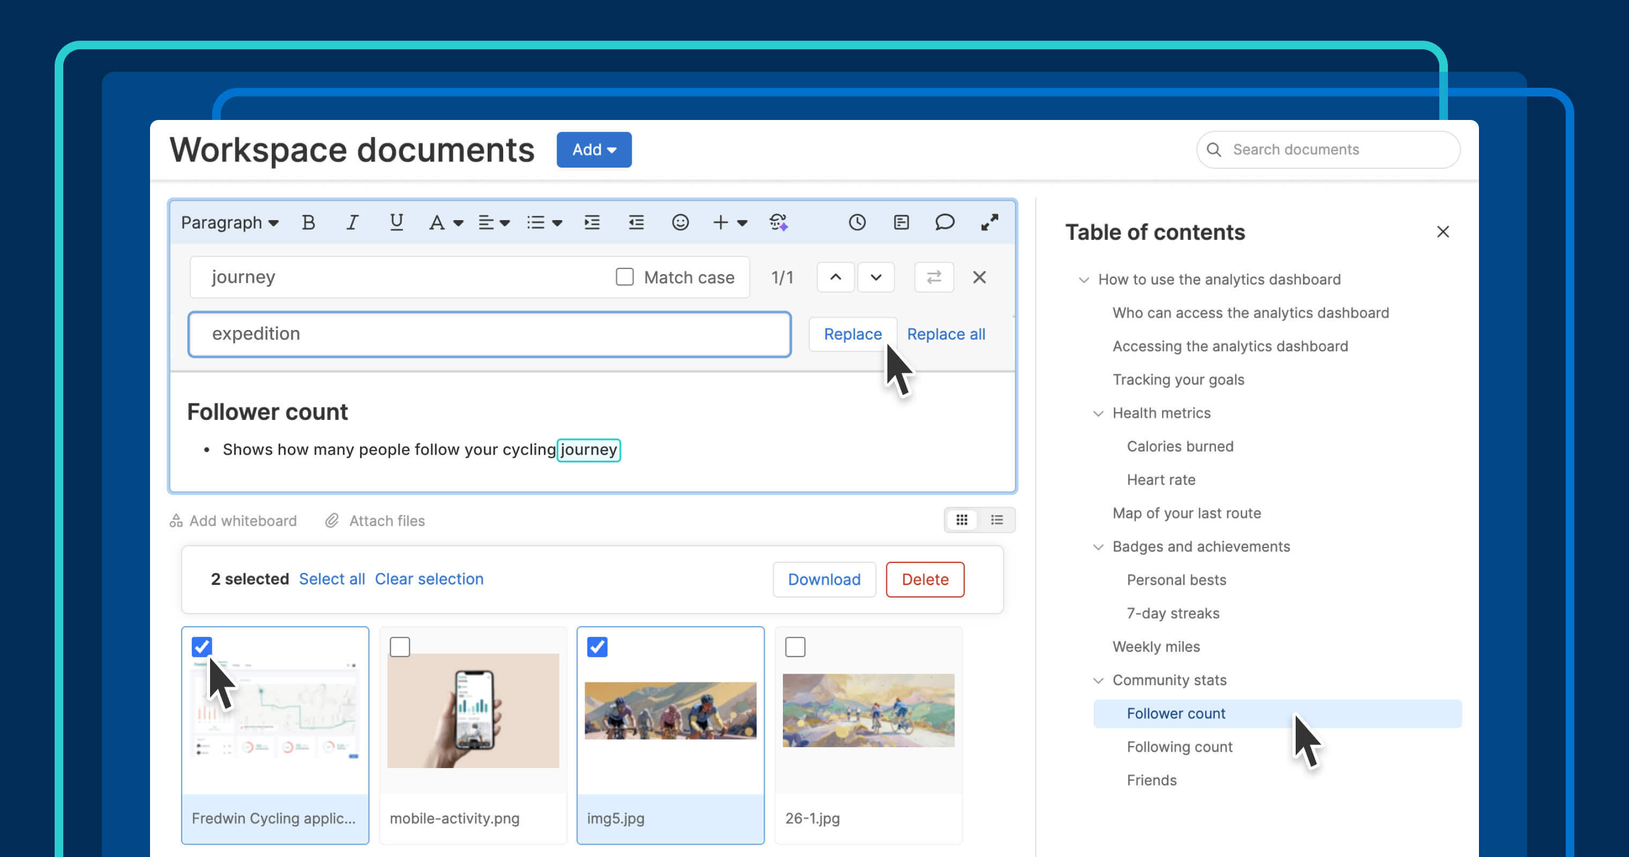Click Clear selection link
The height and width of the screenshot is (857, 1629).
coord(429,580)
